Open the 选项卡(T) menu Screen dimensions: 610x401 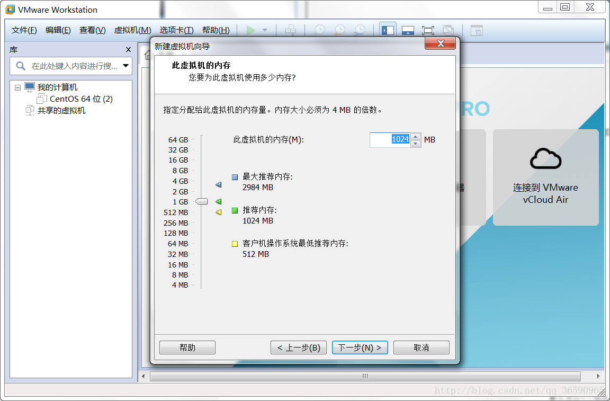pyautogui.click(x=177, y=30)
